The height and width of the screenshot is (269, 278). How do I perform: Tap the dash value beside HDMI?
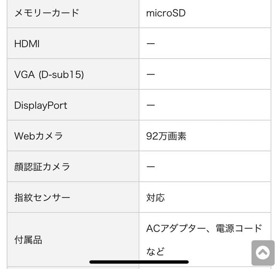click(151, 44)
